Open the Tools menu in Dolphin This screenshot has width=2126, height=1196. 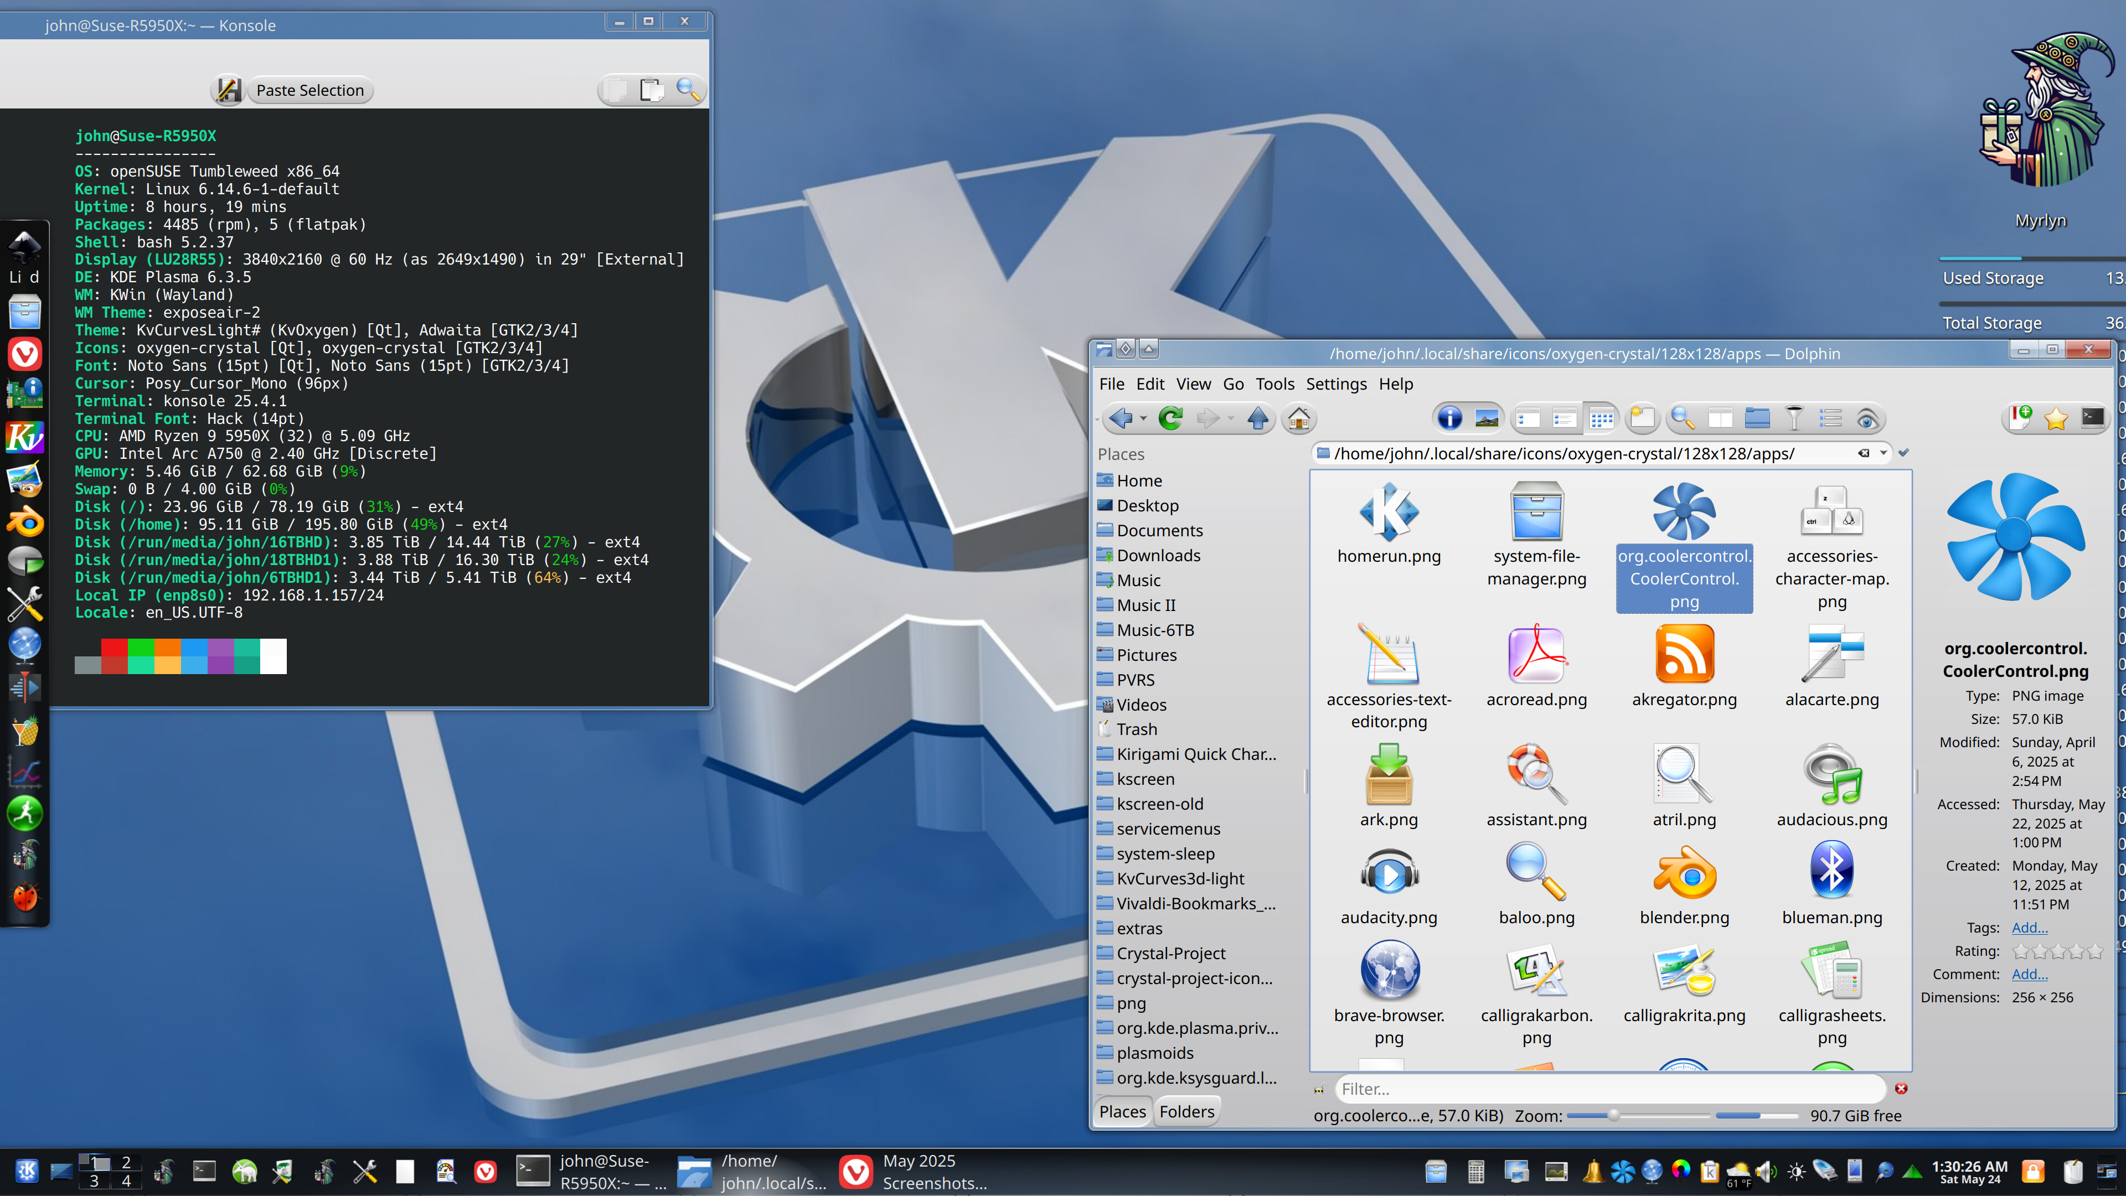[1275, 384]
